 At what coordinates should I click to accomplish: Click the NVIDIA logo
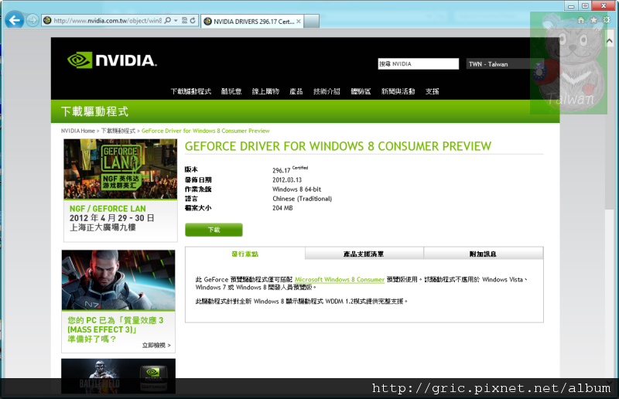coord(112,60)
